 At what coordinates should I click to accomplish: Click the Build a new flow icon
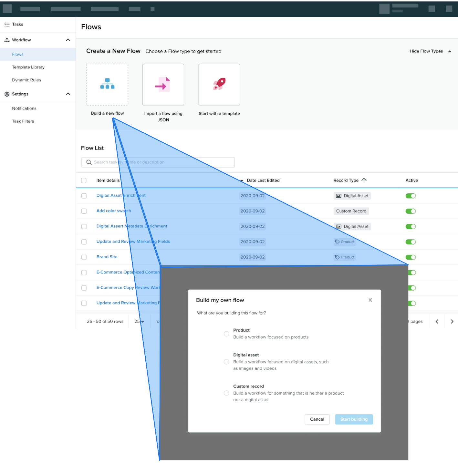point(107,84)
